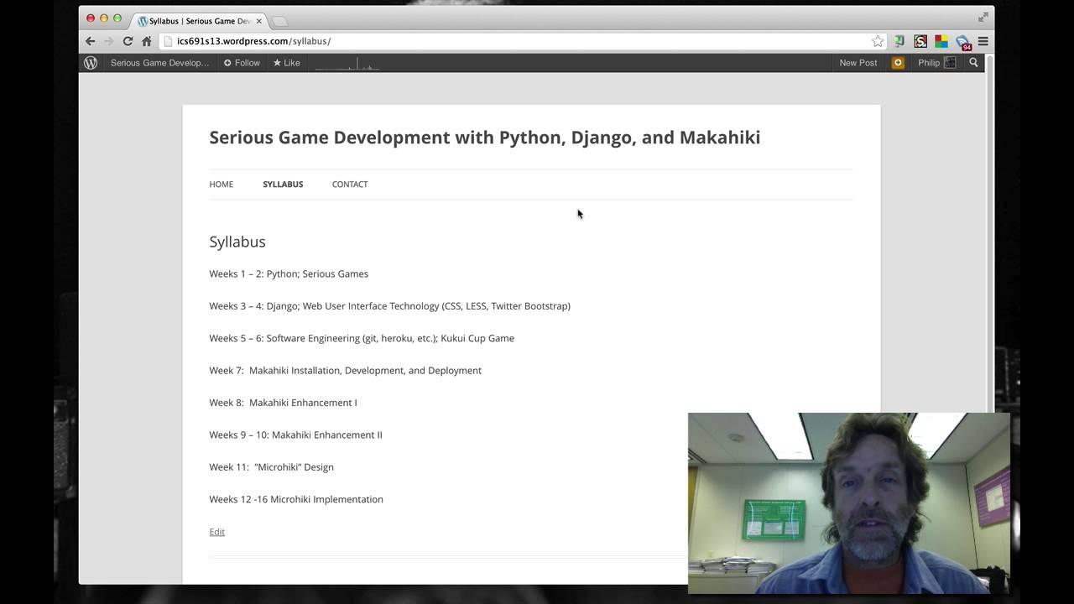Open the green Evernote clipper extension
Viewport: 1074px width, 604px height.
[x=899, y=41]
